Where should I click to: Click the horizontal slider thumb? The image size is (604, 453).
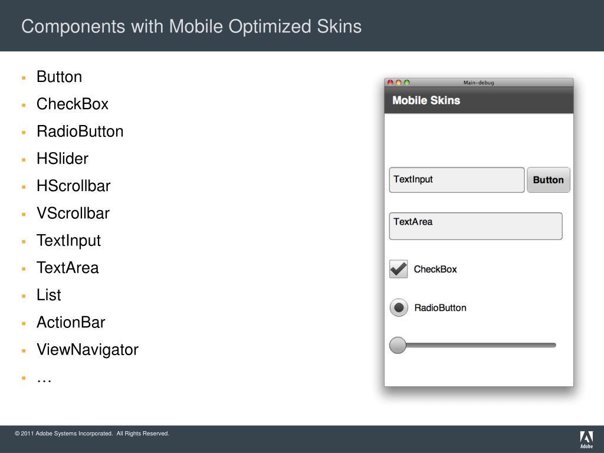coord(398,345)
